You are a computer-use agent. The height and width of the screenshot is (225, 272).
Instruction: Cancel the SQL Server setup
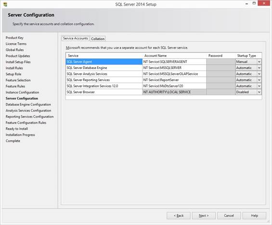click(229, 216)
